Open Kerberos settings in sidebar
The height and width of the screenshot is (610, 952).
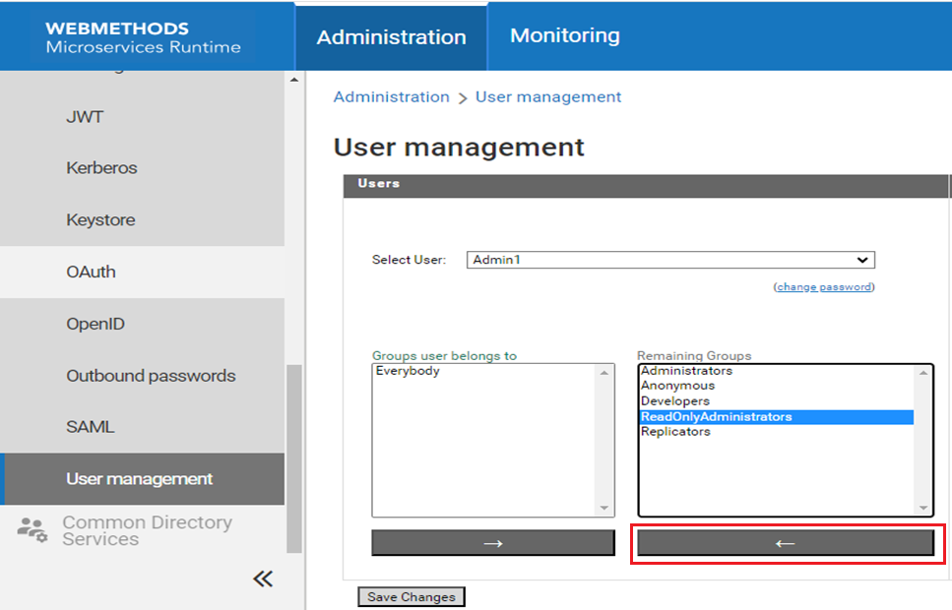pos(101,167)
